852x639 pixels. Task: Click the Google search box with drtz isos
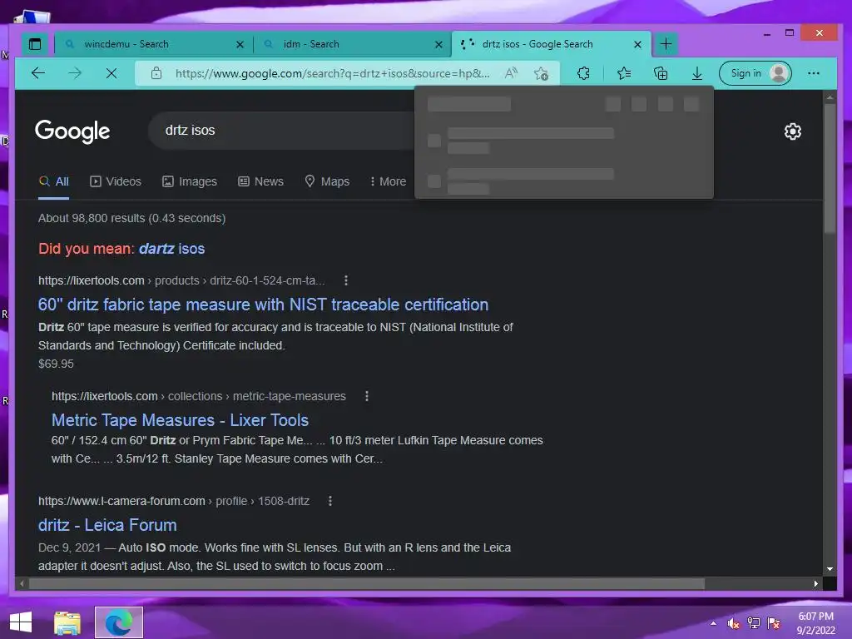coord(283,131)
